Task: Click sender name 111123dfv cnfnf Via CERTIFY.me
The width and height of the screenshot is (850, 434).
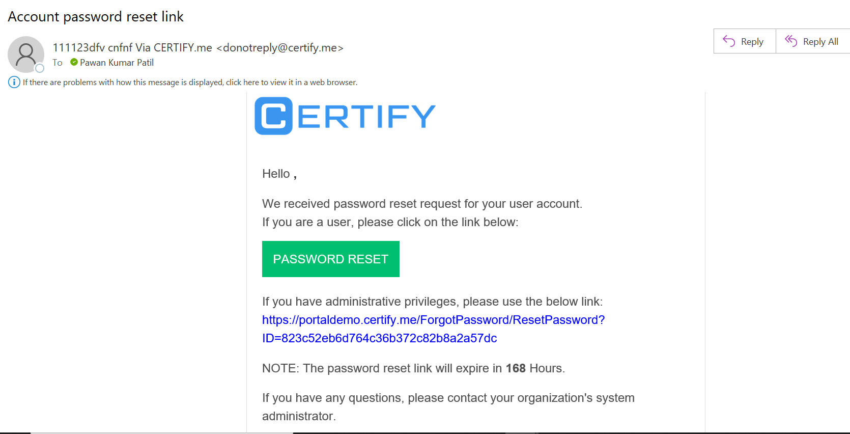Action: 132,48
